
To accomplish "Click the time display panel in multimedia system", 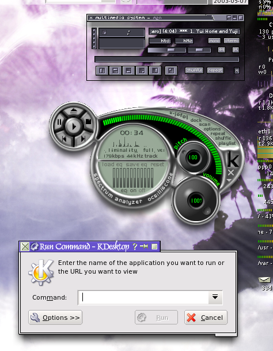I will click(x=122, y=32).
